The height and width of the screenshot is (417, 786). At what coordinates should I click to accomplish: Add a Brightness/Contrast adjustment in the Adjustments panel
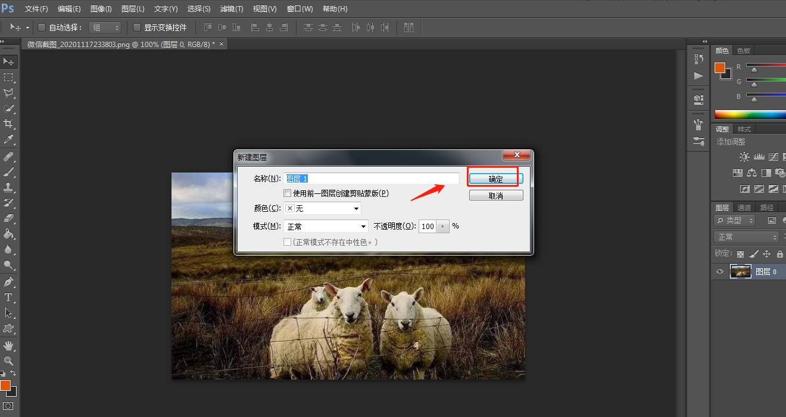click(744, 156)
